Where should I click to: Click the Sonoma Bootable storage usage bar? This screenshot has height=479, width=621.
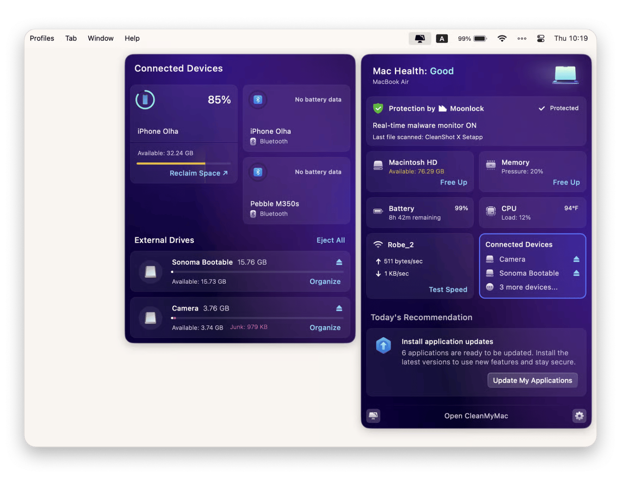tap(258, 272)
